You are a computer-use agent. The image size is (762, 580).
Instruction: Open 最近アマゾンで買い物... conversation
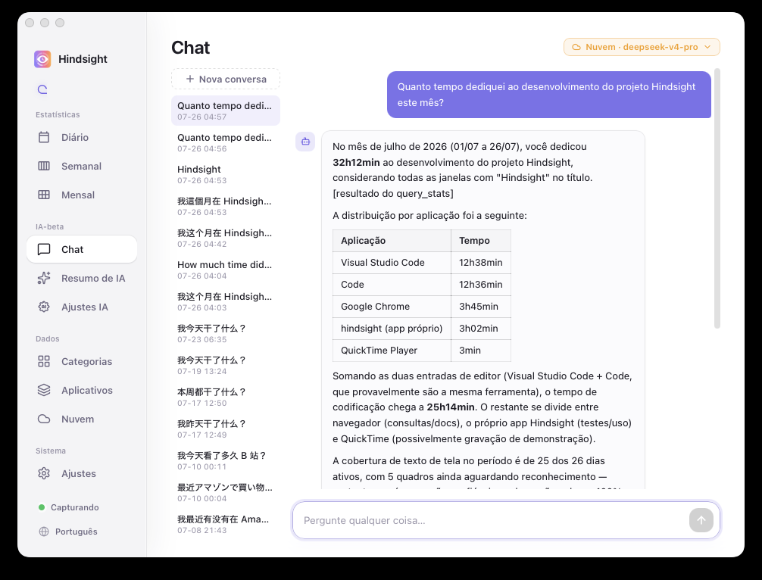coord(226,493)
